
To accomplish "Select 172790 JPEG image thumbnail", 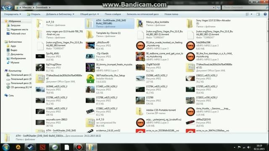I will pyautogui.click(x=140, y=101).
